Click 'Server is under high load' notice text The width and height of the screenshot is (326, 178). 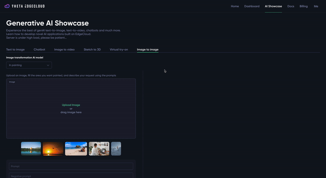point(36,38)
